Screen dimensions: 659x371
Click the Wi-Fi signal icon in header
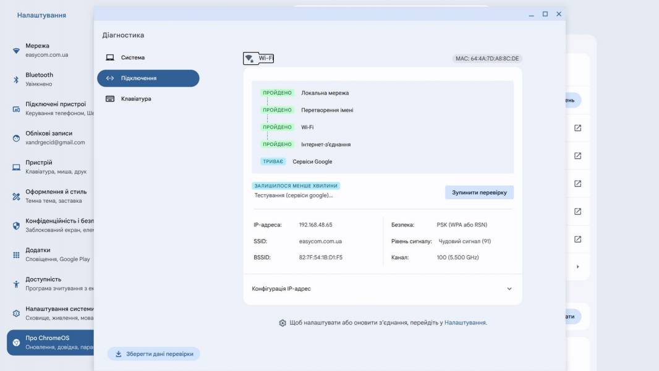coord(250,58)
